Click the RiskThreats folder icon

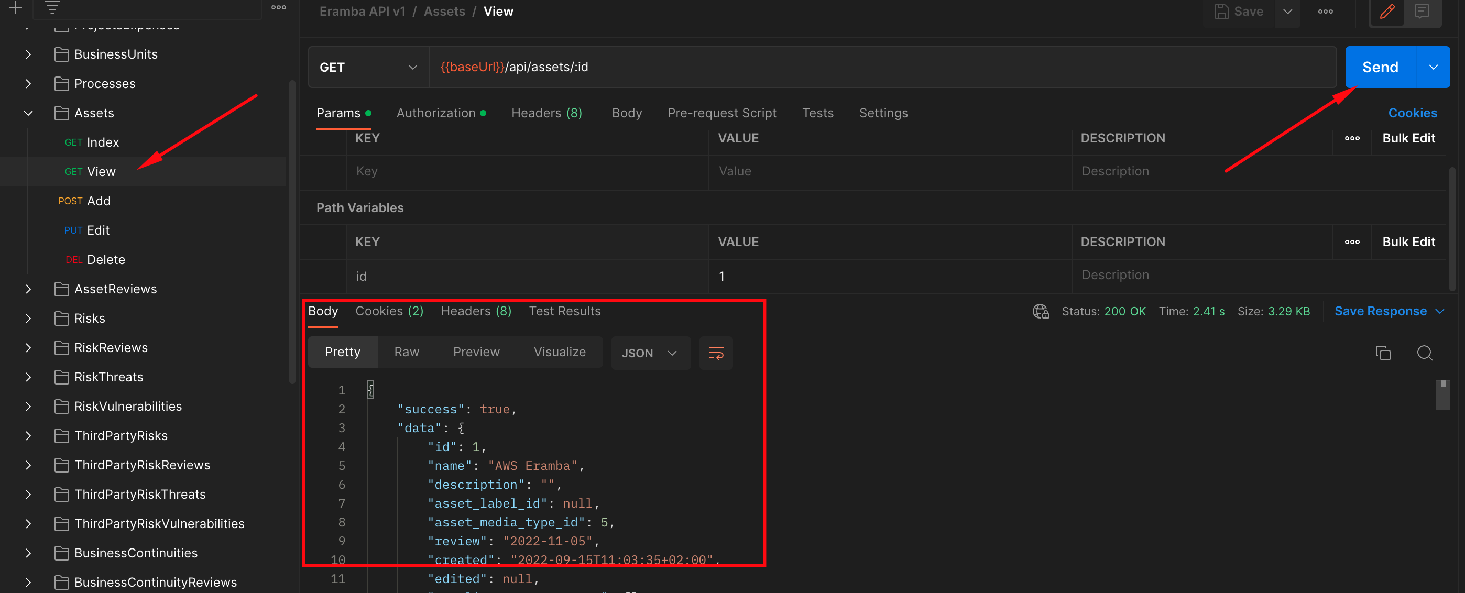point(61,377)
